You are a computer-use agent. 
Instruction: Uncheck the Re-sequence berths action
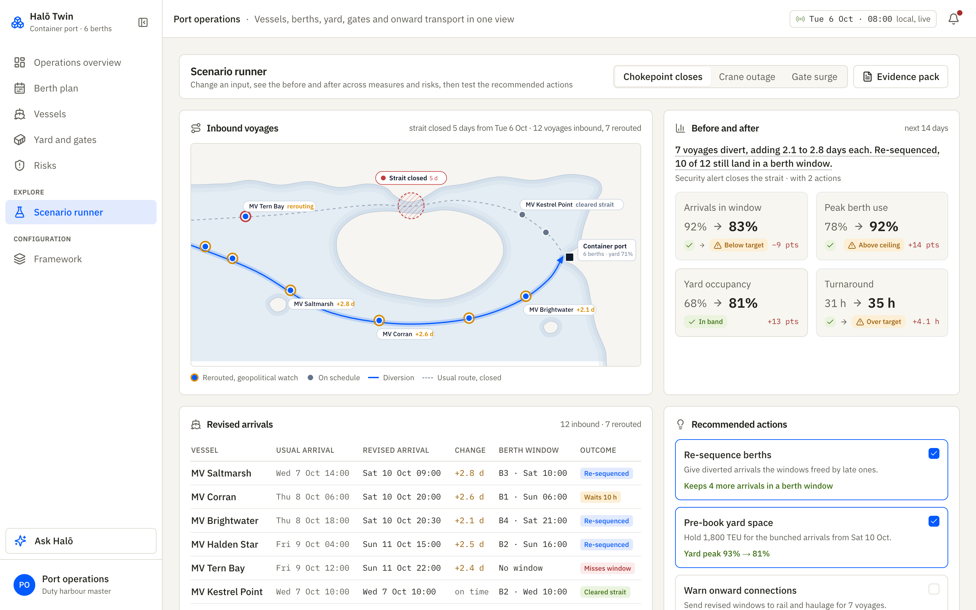click(934, 453)
